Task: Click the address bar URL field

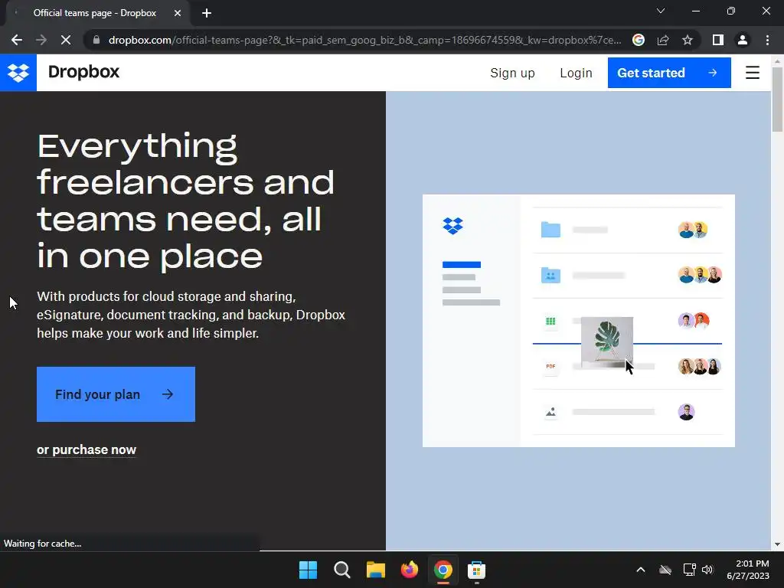Action: click(364, 40)
